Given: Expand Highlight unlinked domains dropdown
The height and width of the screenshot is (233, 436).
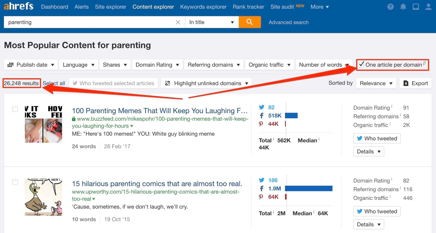Looking at the screenshot, I should click(x=206, y=83).
